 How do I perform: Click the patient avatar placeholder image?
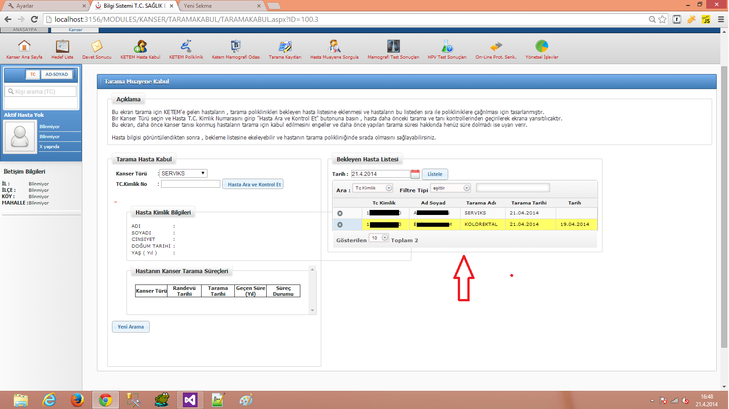20,136
